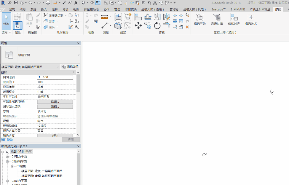Activate the Offset tool icon
Screen dimensions: 289x185
coord(148,17)
